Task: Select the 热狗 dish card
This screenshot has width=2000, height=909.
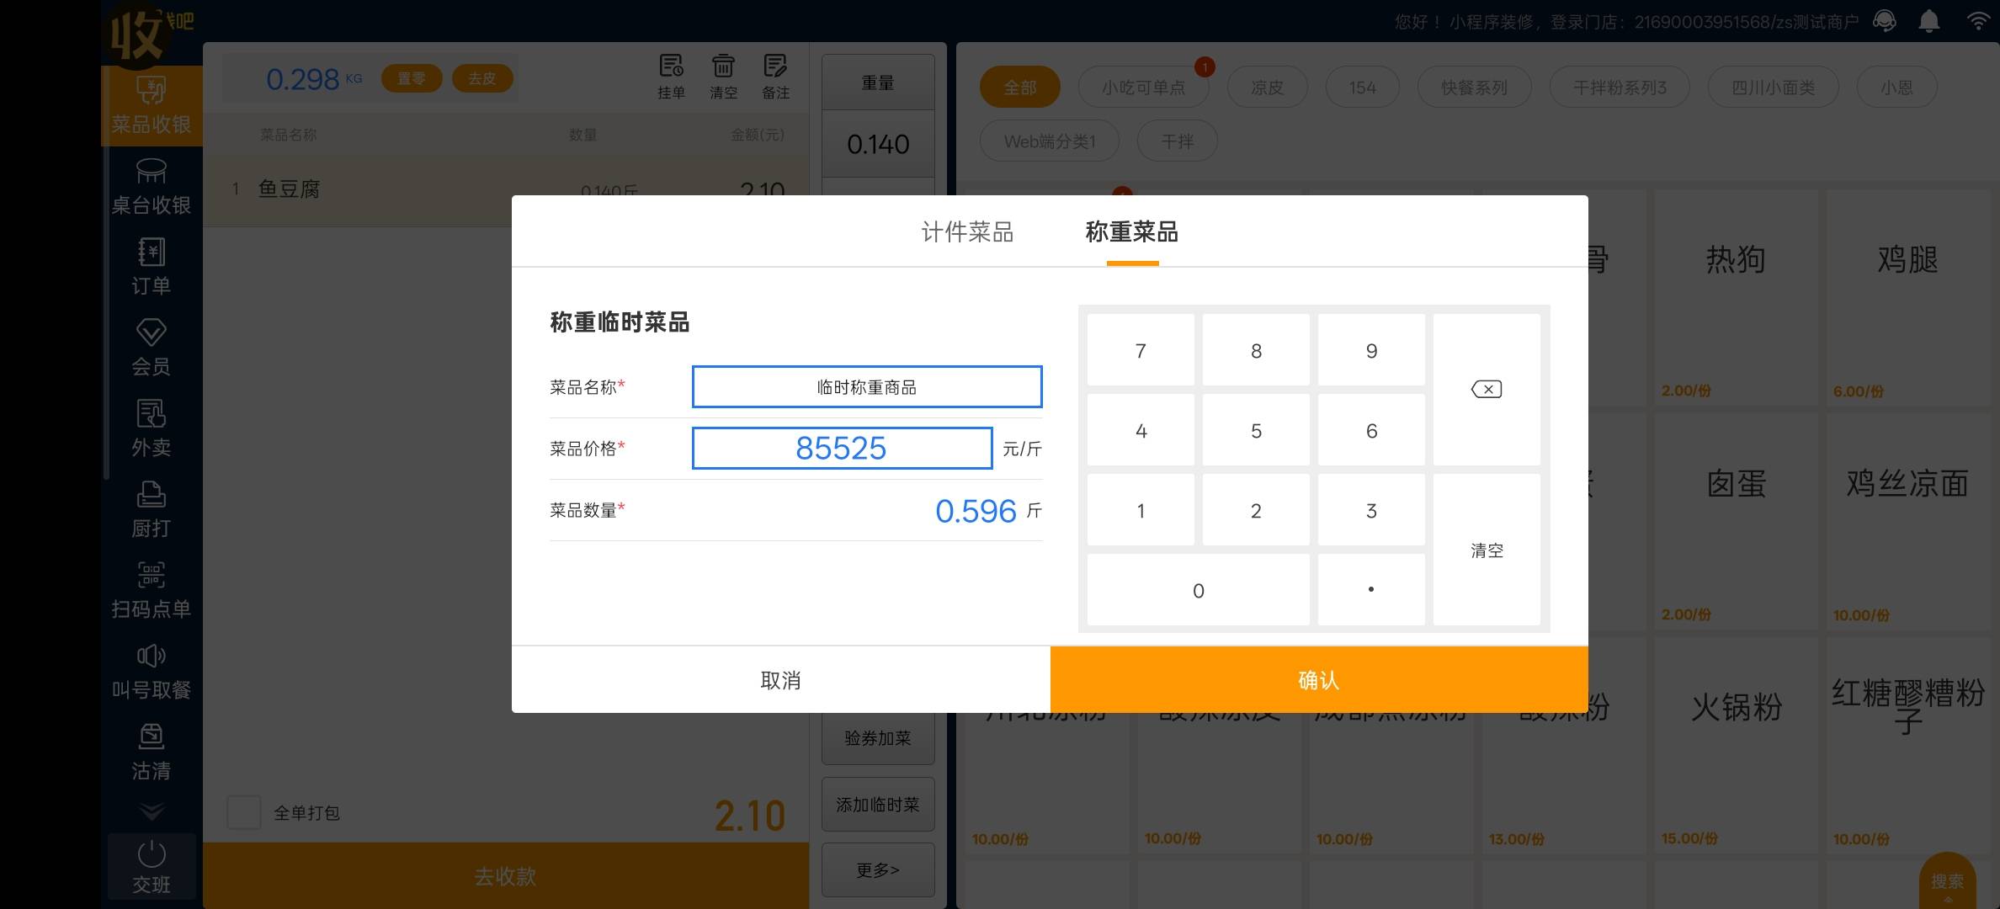Action: point(1736,296)
